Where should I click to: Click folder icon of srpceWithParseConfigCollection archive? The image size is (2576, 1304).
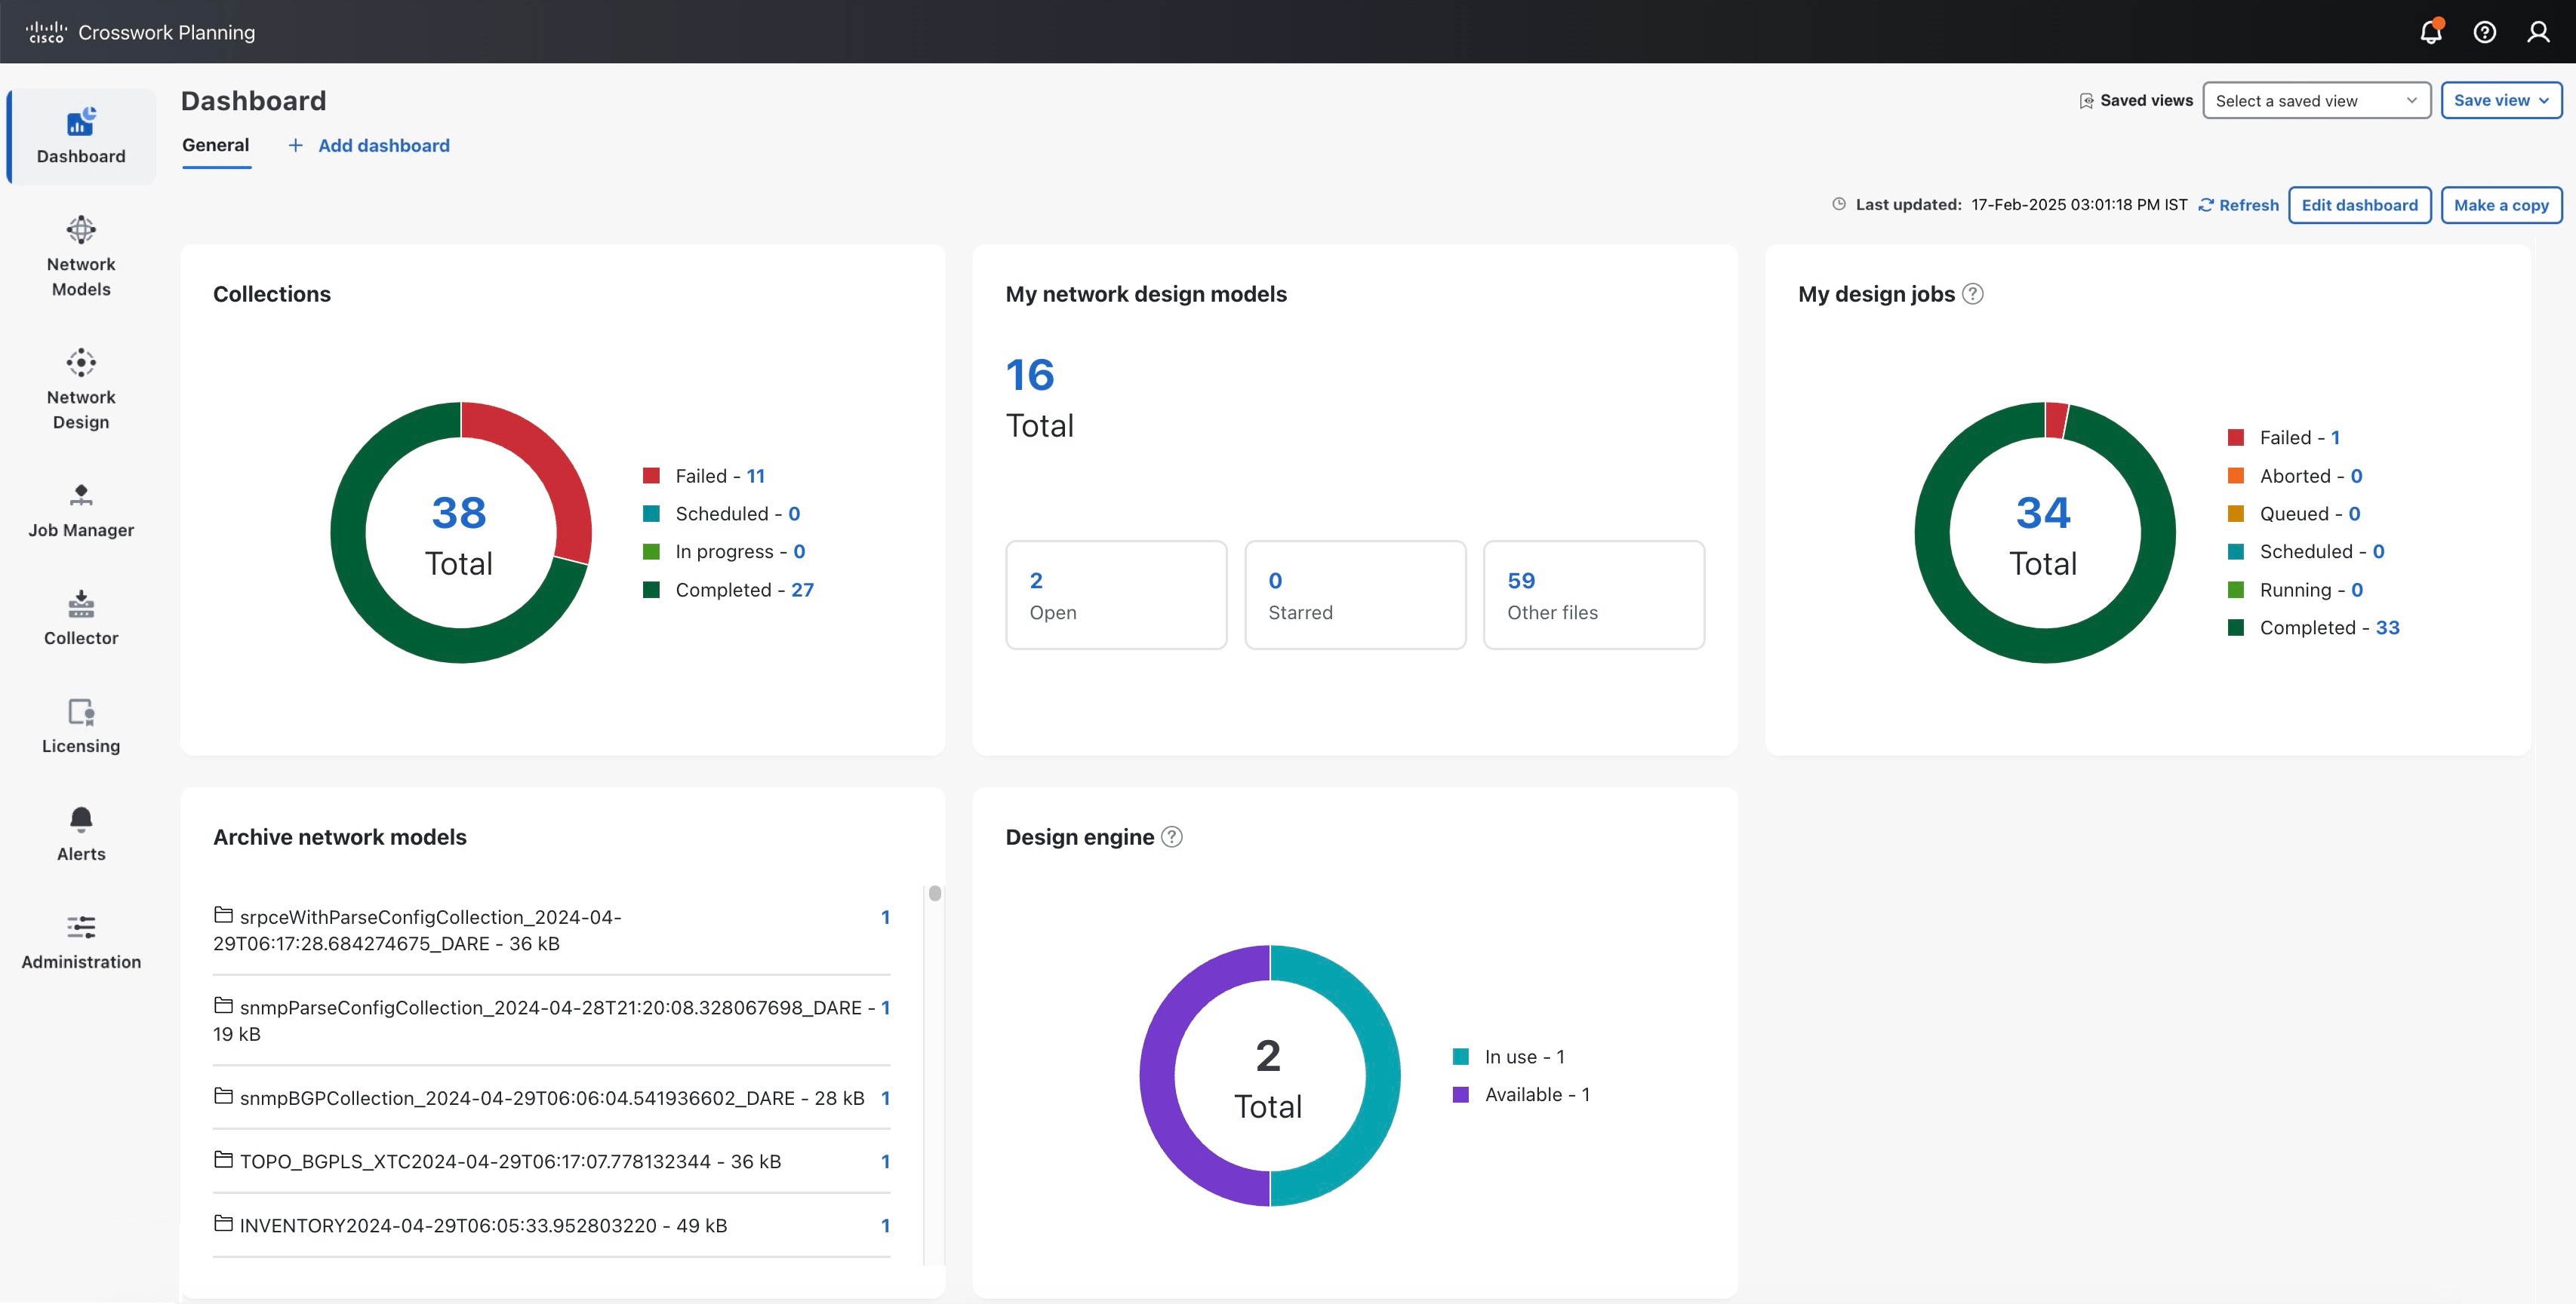pyautogui.click(x=223, y=914)
